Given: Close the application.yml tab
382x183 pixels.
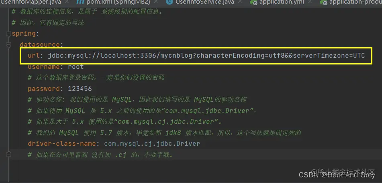Looking at the screenshot, I should click(x=310, y=2).
